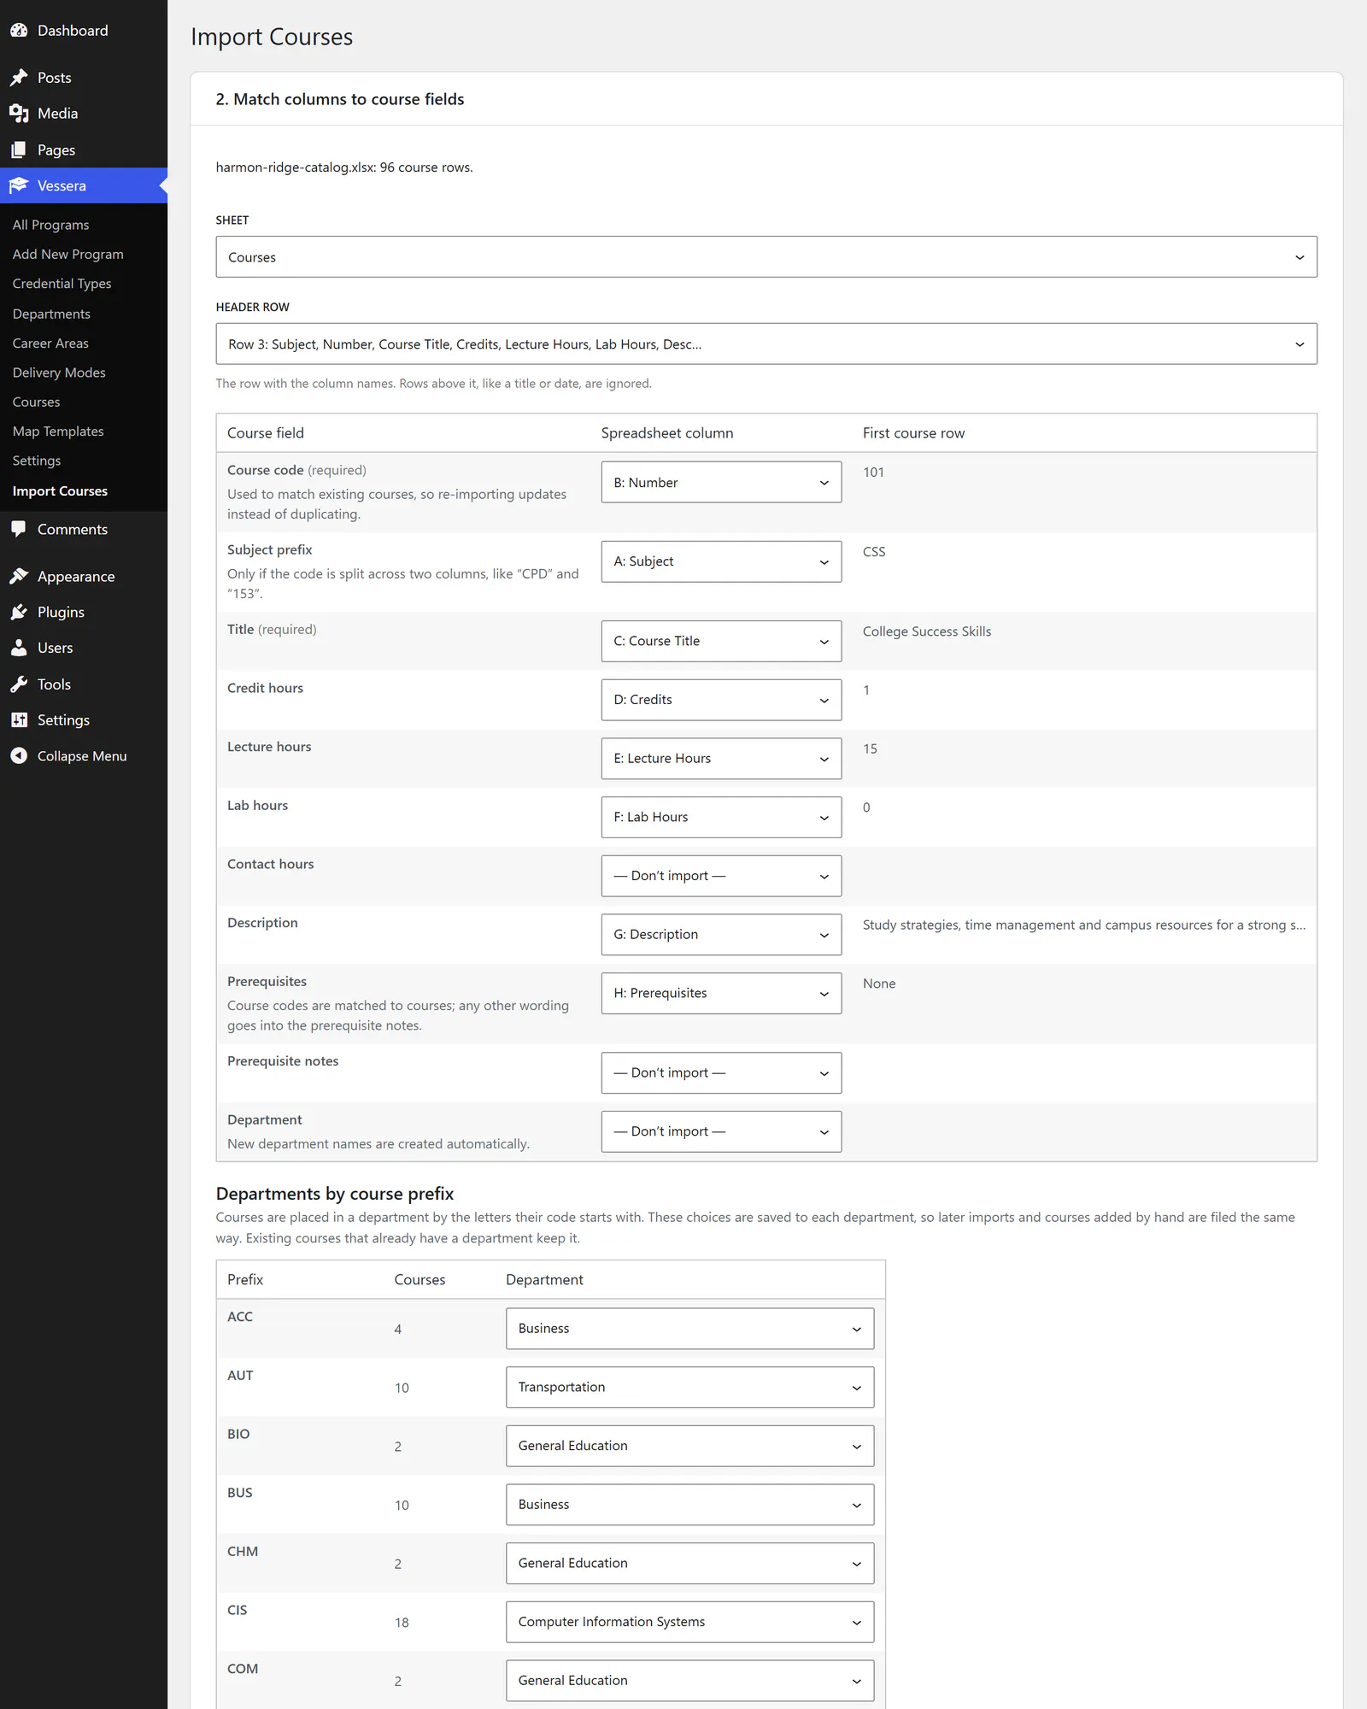The height and width of the screenshot is (1709, 1367).
Task: Open the Title column dropdown
Action: [x=721, y=641]
